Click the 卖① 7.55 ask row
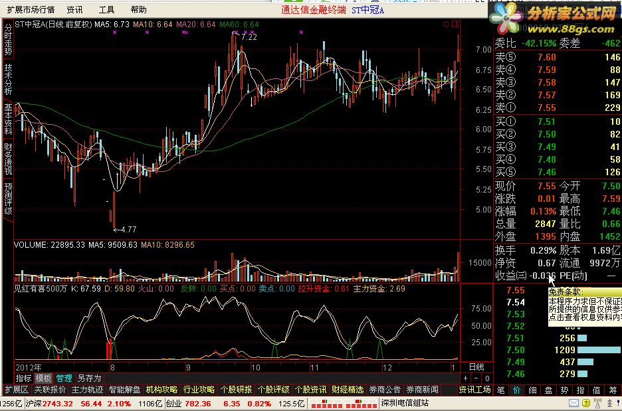This screenshot has height=411, width=622. tap(558, 108)
